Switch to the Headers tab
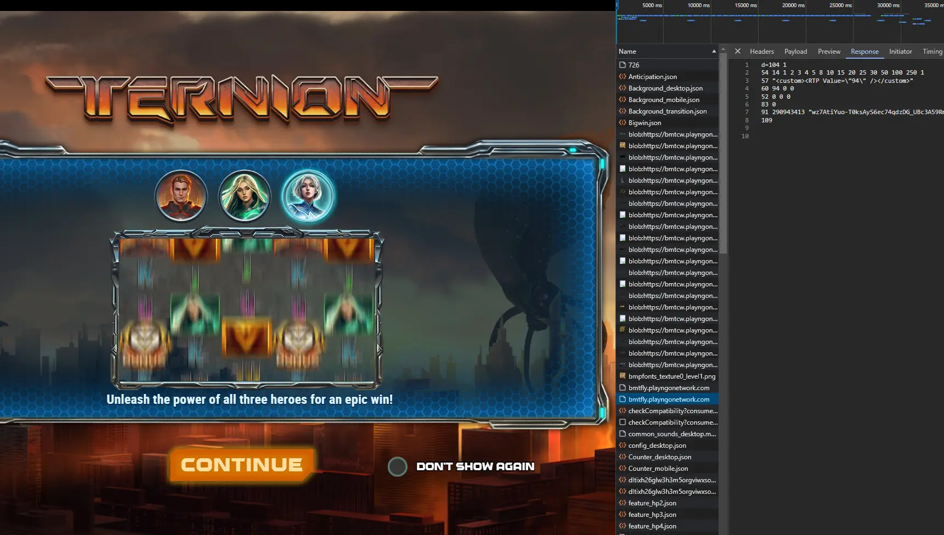The height and width of the screenshot is (535, 944). (x=762, y=52)
